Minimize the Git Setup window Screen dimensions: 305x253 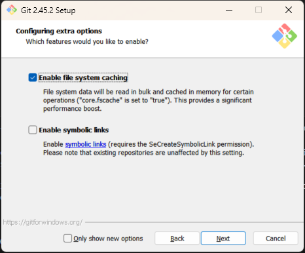tap(229, 10)
